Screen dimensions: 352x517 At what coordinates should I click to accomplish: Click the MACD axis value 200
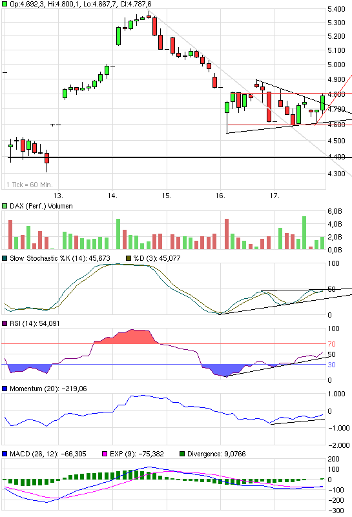pyautogui.click(x=333, y=459)
